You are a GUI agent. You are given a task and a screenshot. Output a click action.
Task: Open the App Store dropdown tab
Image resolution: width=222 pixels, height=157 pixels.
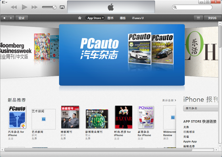pyautogui.click(x=95, y=18)
